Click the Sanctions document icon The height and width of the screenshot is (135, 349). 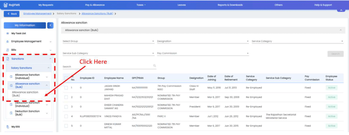(7, 59)
